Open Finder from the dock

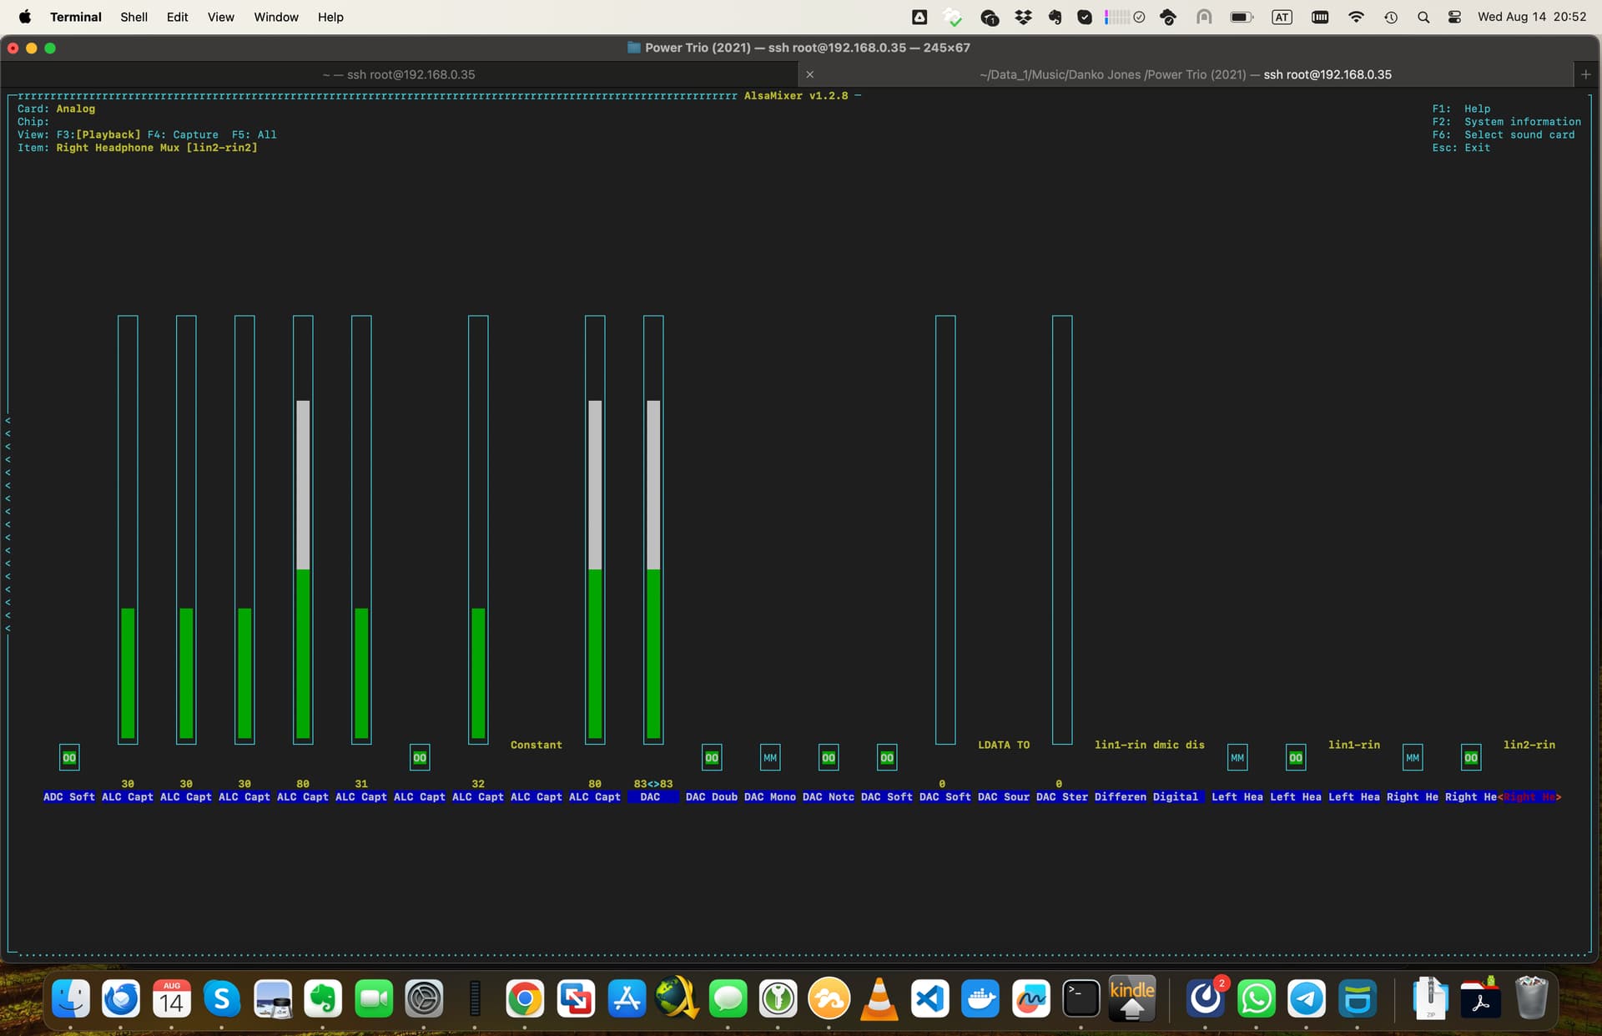coord(71,998)
